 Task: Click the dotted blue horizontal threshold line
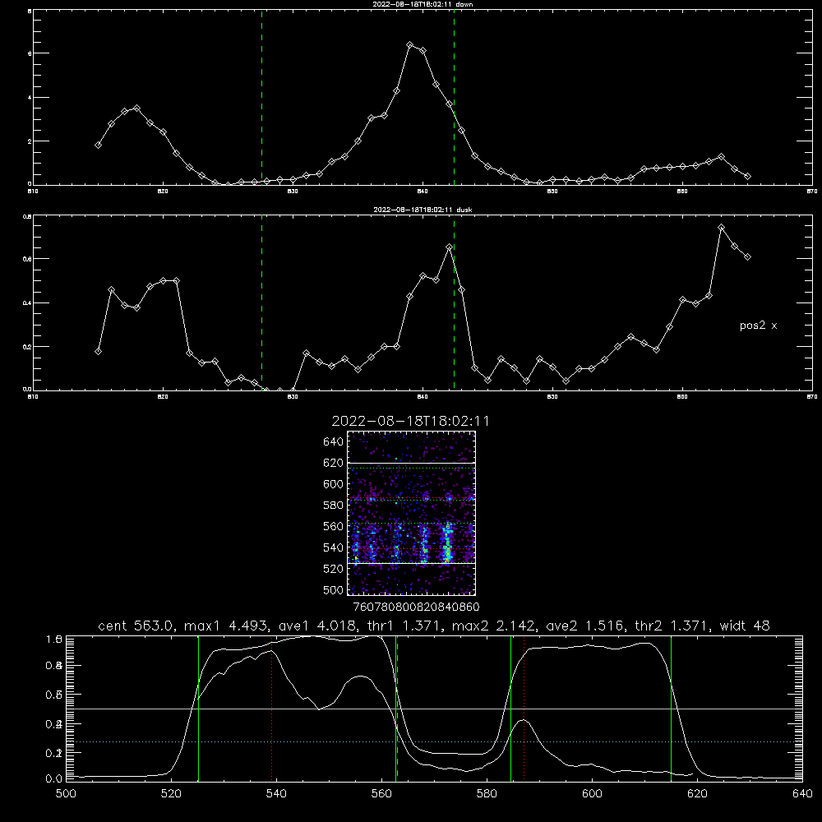pyautogui.click(x=434, y=741)
